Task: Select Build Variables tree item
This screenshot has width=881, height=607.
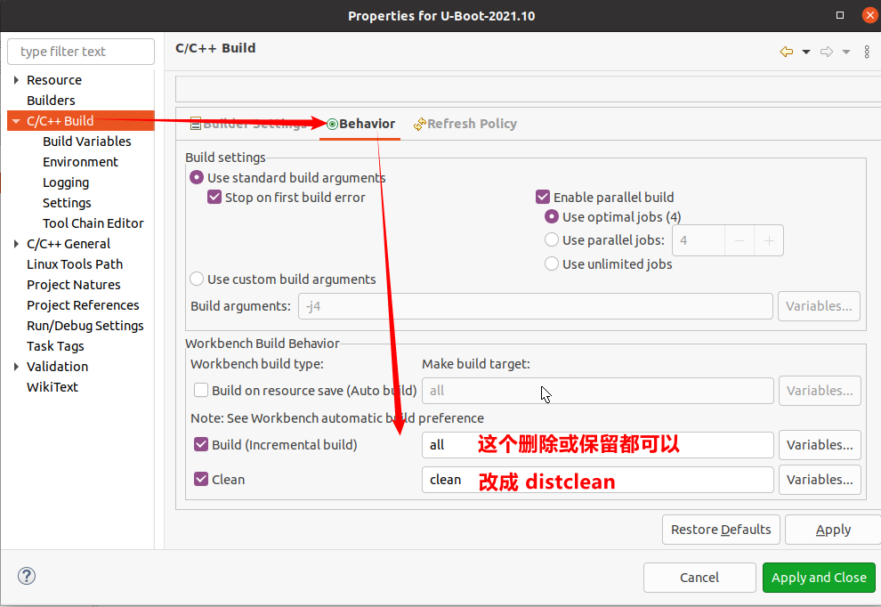Action: point(87,142)
